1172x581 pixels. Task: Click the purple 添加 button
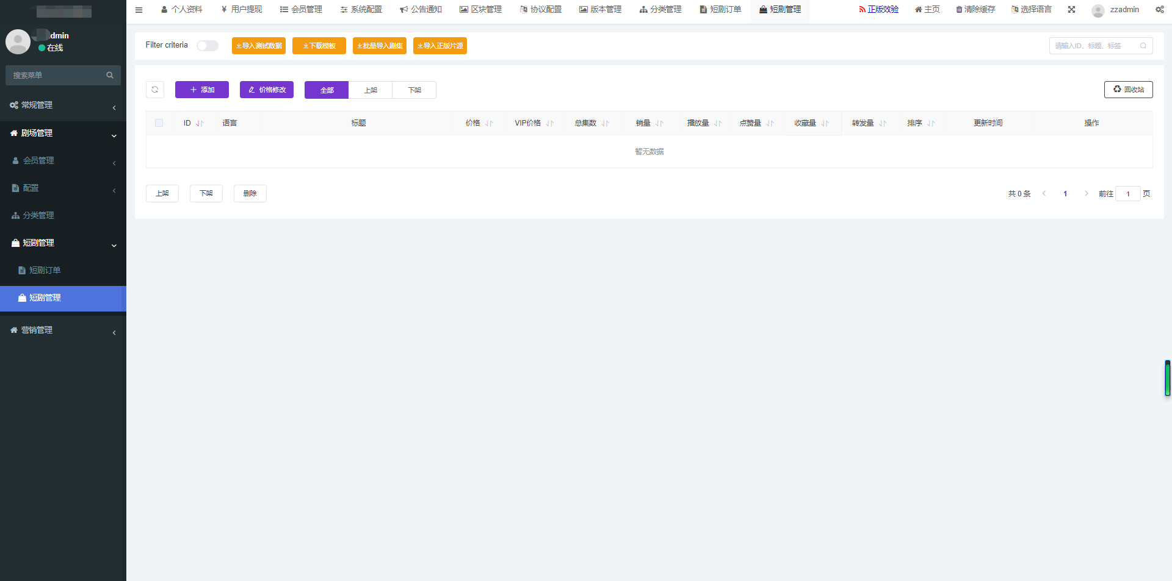coord(202,90)
